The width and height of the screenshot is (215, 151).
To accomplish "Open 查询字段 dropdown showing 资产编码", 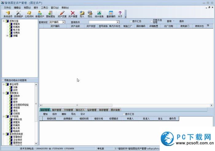I will click(x=63, y=22).
